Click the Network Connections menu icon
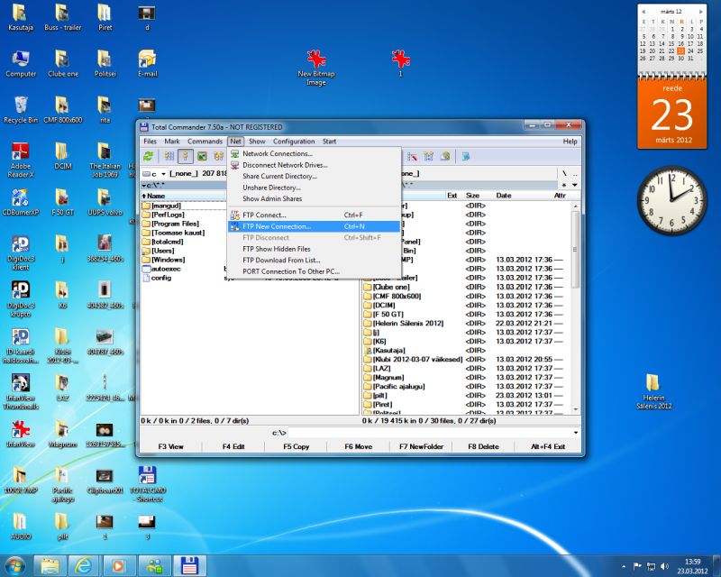This screenshot has width=721, height=577. point(235,154)
